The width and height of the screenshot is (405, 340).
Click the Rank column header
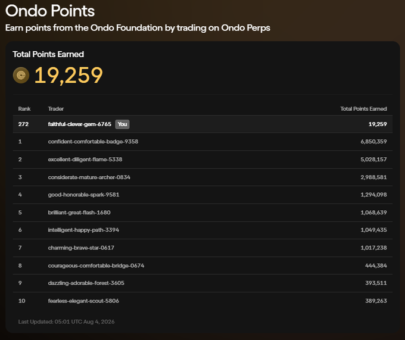[x=24, y=109]
